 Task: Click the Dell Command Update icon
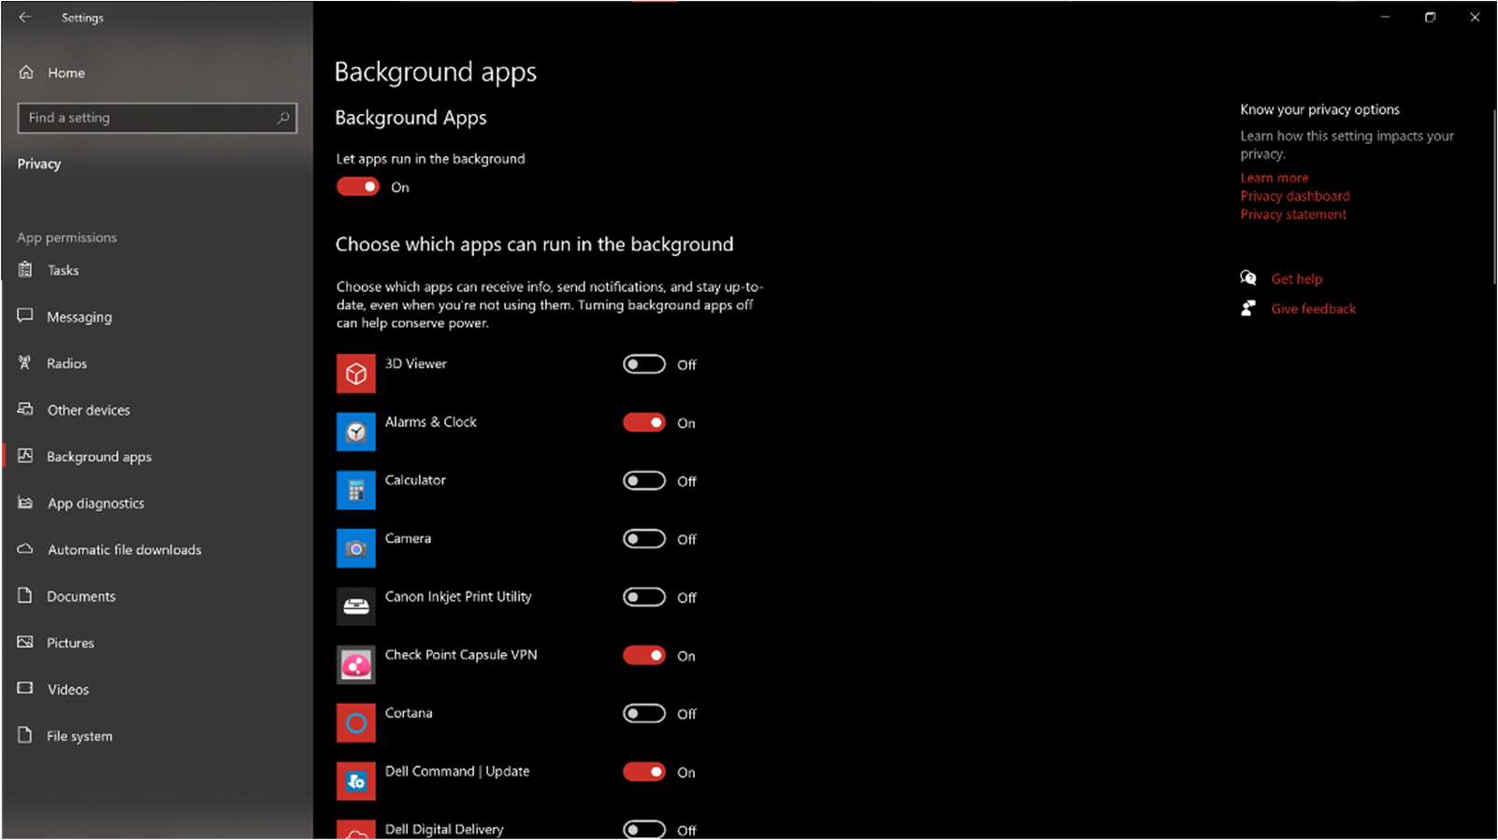pyautogui.click(x=355, y=781)
